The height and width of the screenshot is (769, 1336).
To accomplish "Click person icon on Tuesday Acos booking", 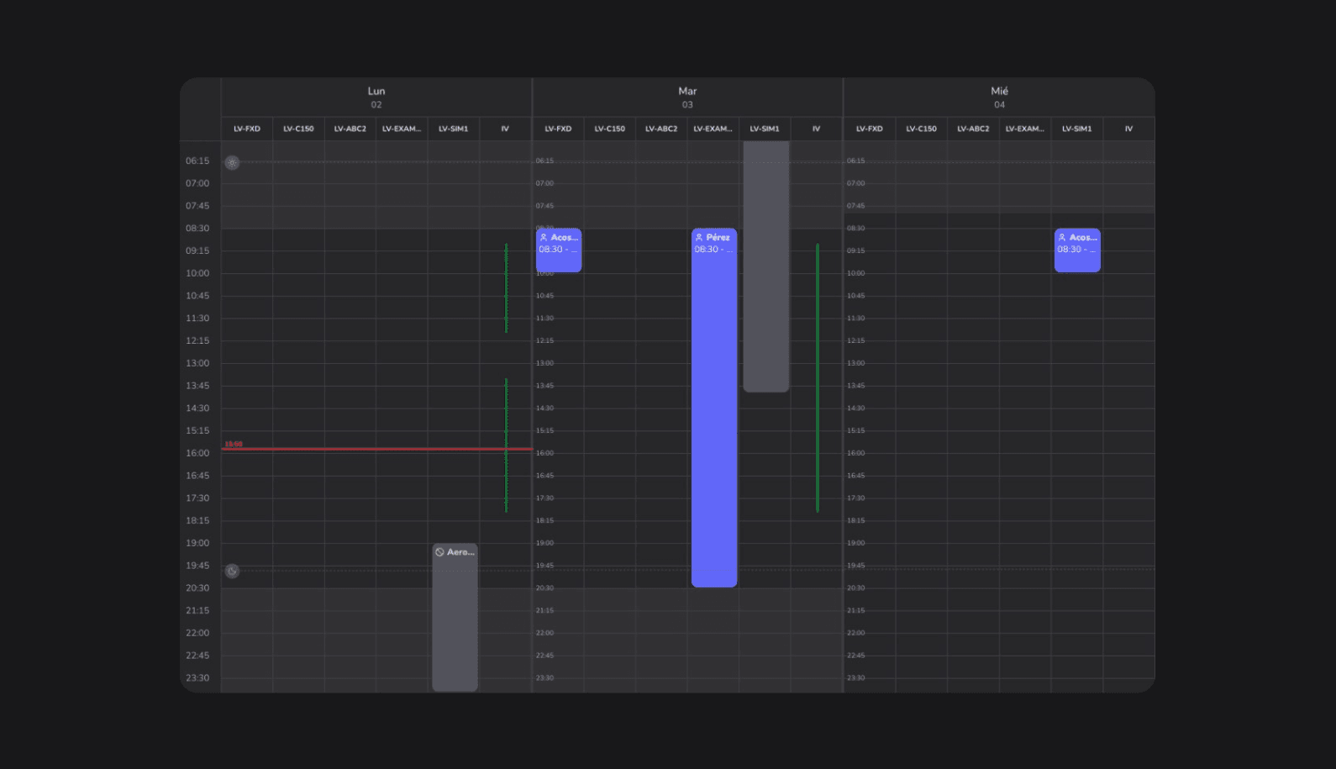I will [x=544, y=238].
